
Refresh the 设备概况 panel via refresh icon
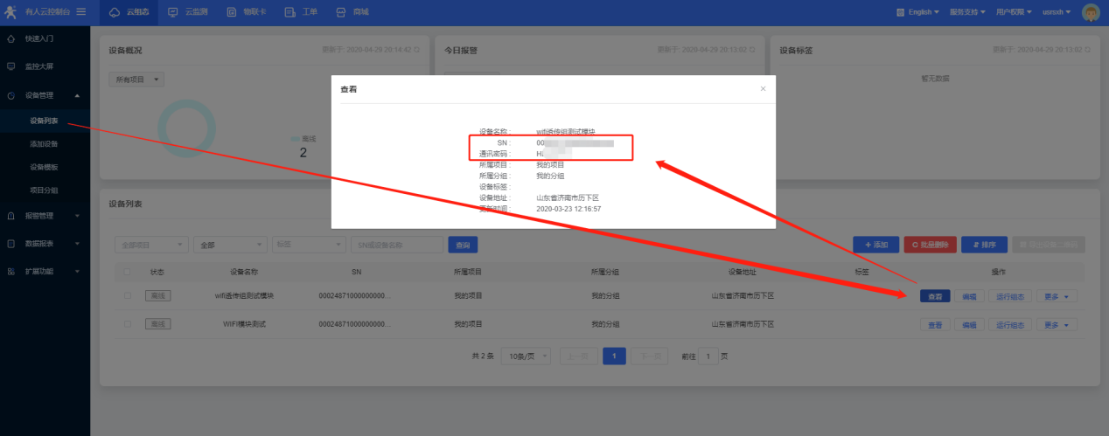416,50
